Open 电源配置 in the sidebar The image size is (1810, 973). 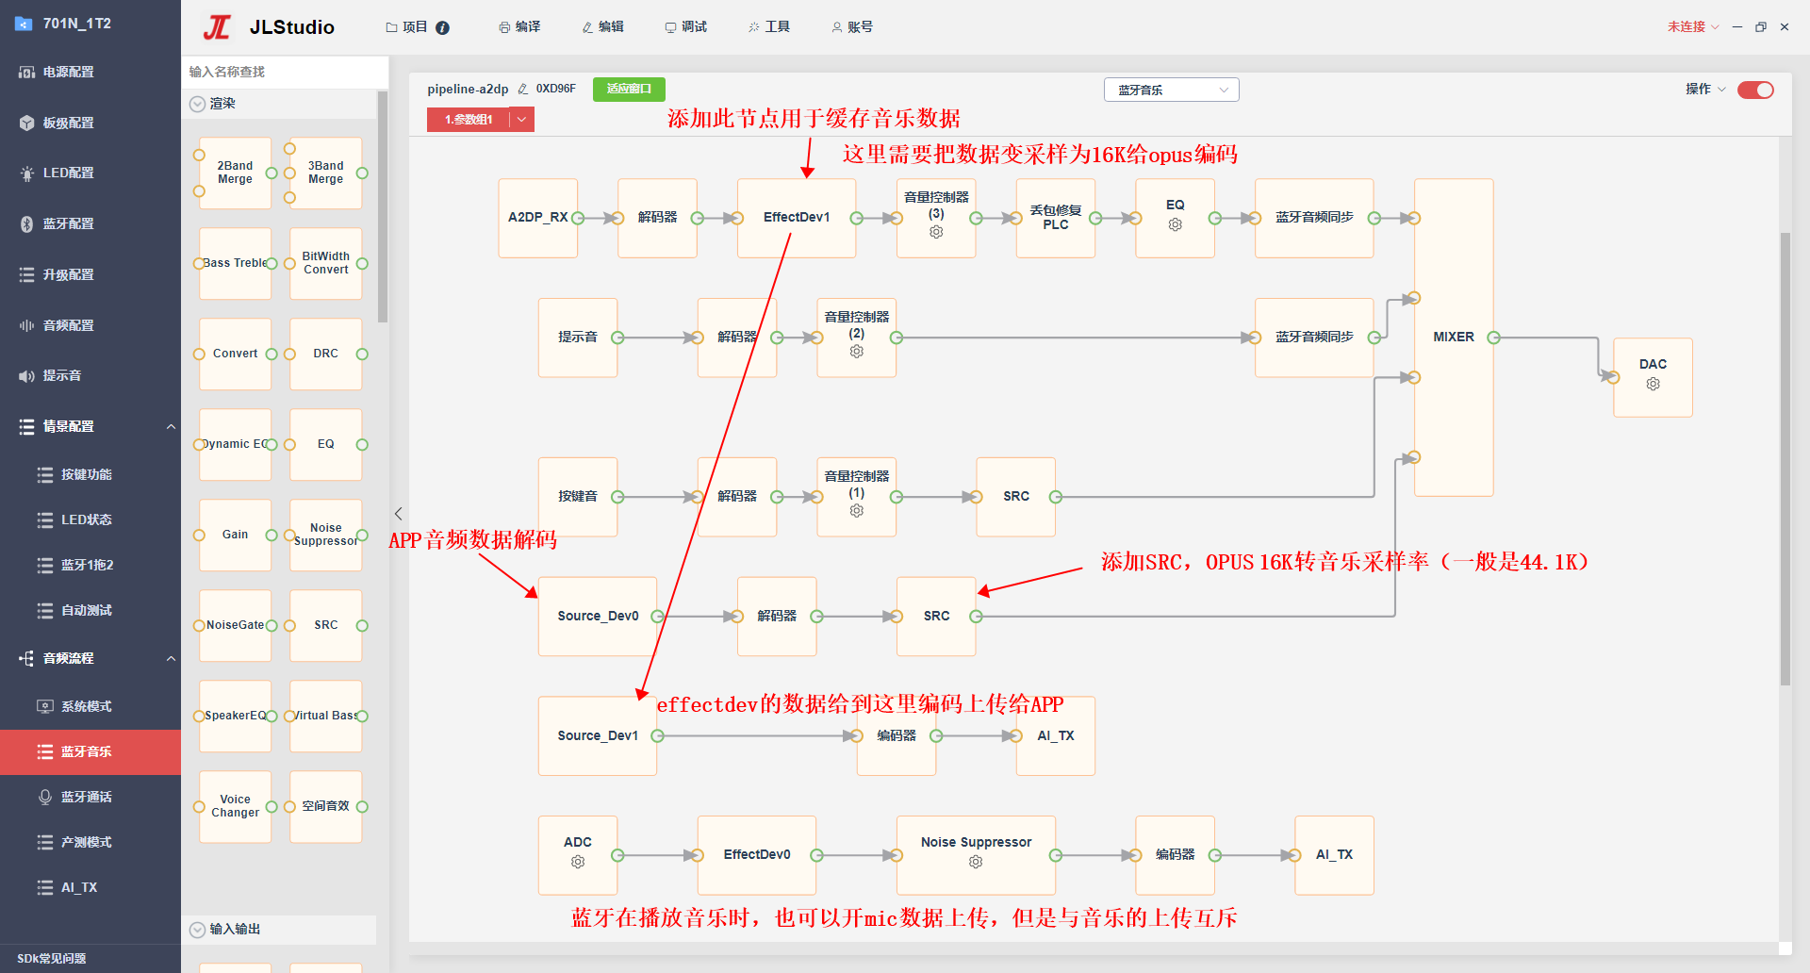click(x=90, y=72)
